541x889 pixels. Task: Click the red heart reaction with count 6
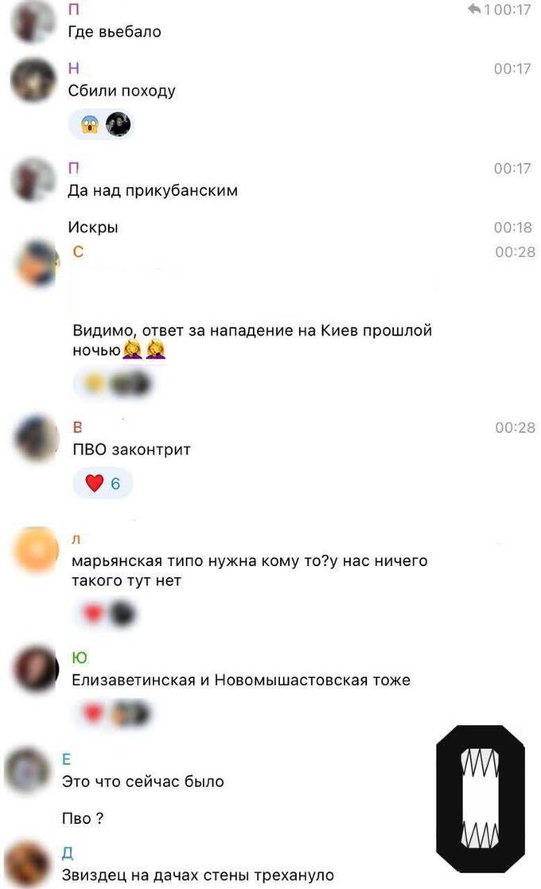pyautogui.click(x=103, y=483)
